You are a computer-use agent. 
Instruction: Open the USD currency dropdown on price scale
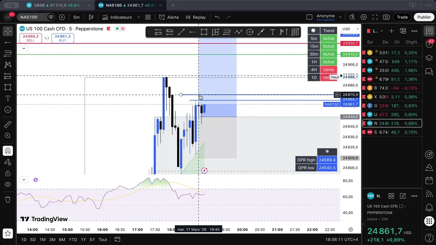point(351,29)
